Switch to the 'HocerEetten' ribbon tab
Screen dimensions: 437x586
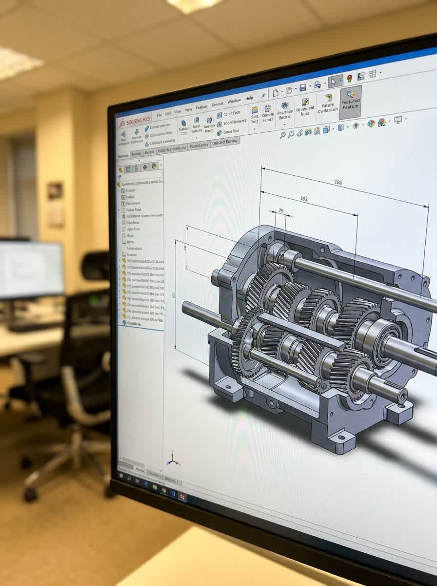pos(199,146)
